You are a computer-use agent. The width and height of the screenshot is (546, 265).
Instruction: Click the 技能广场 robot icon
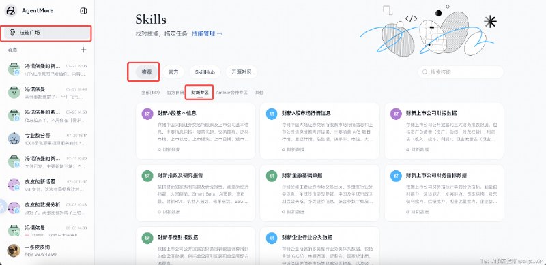(12, 33)
